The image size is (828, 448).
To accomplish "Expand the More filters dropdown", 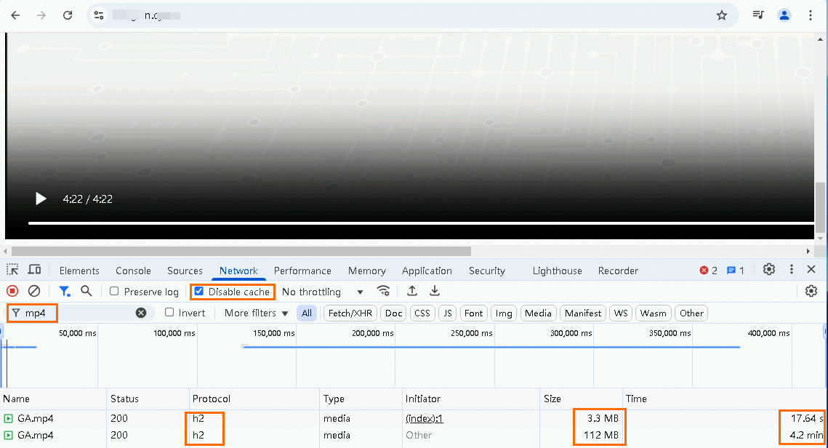I will pos(256,313).
